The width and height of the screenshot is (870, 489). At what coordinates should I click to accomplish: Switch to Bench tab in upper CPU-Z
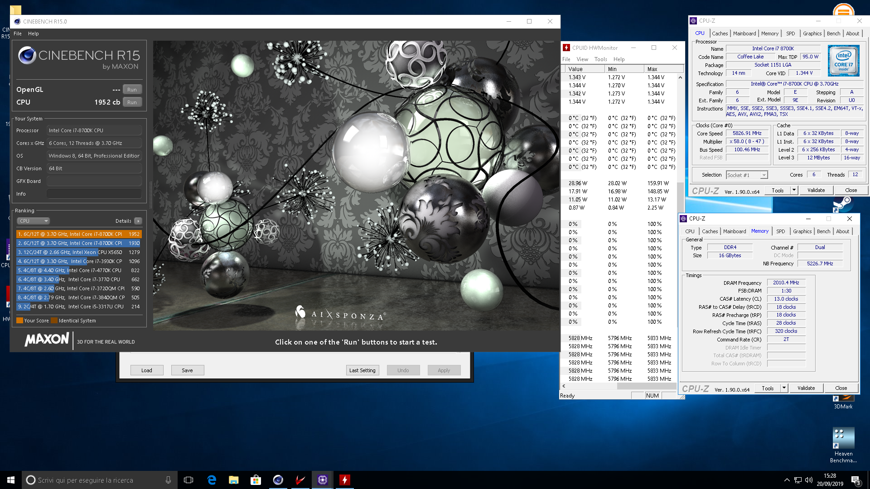click(x=833, y=34)
